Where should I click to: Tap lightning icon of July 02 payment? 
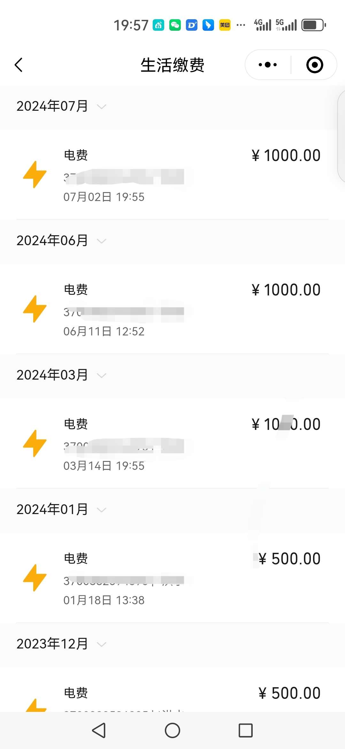pos(34,174)
